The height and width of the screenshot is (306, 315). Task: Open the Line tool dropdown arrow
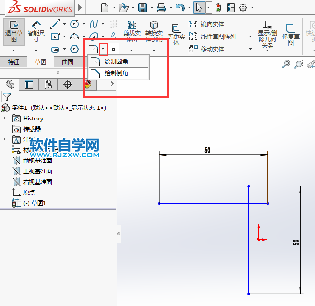(x=64, y=24)
